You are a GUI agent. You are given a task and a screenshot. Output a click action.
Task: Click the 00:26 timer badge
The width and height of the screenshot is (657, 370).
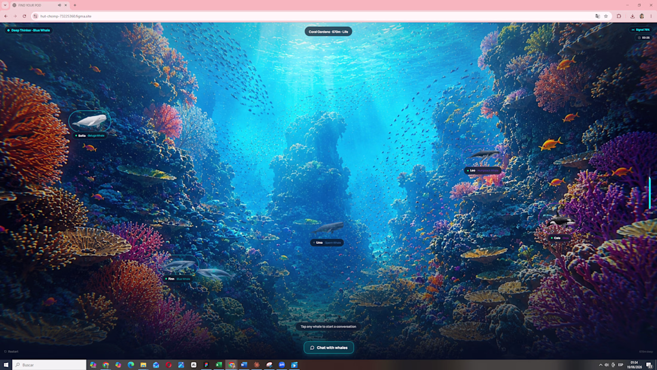pos(644,37)
